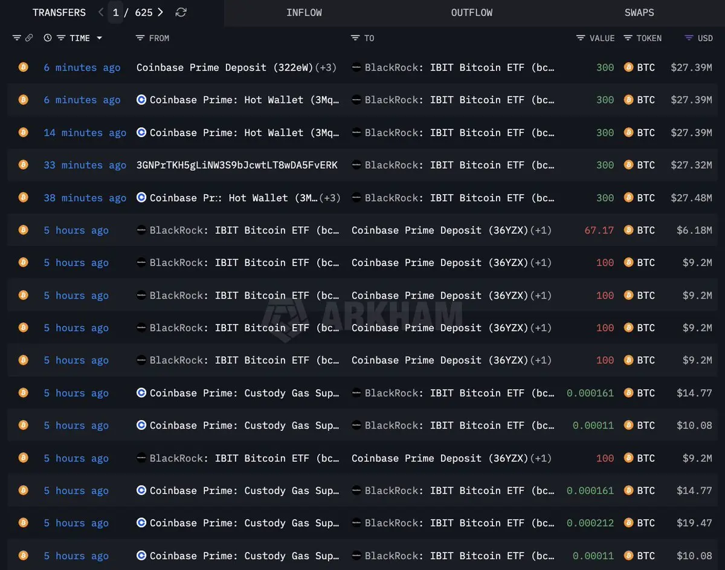Switch to the OUTFLOW tab
This screenshot has height=570, width=725.
coord(472,12)
